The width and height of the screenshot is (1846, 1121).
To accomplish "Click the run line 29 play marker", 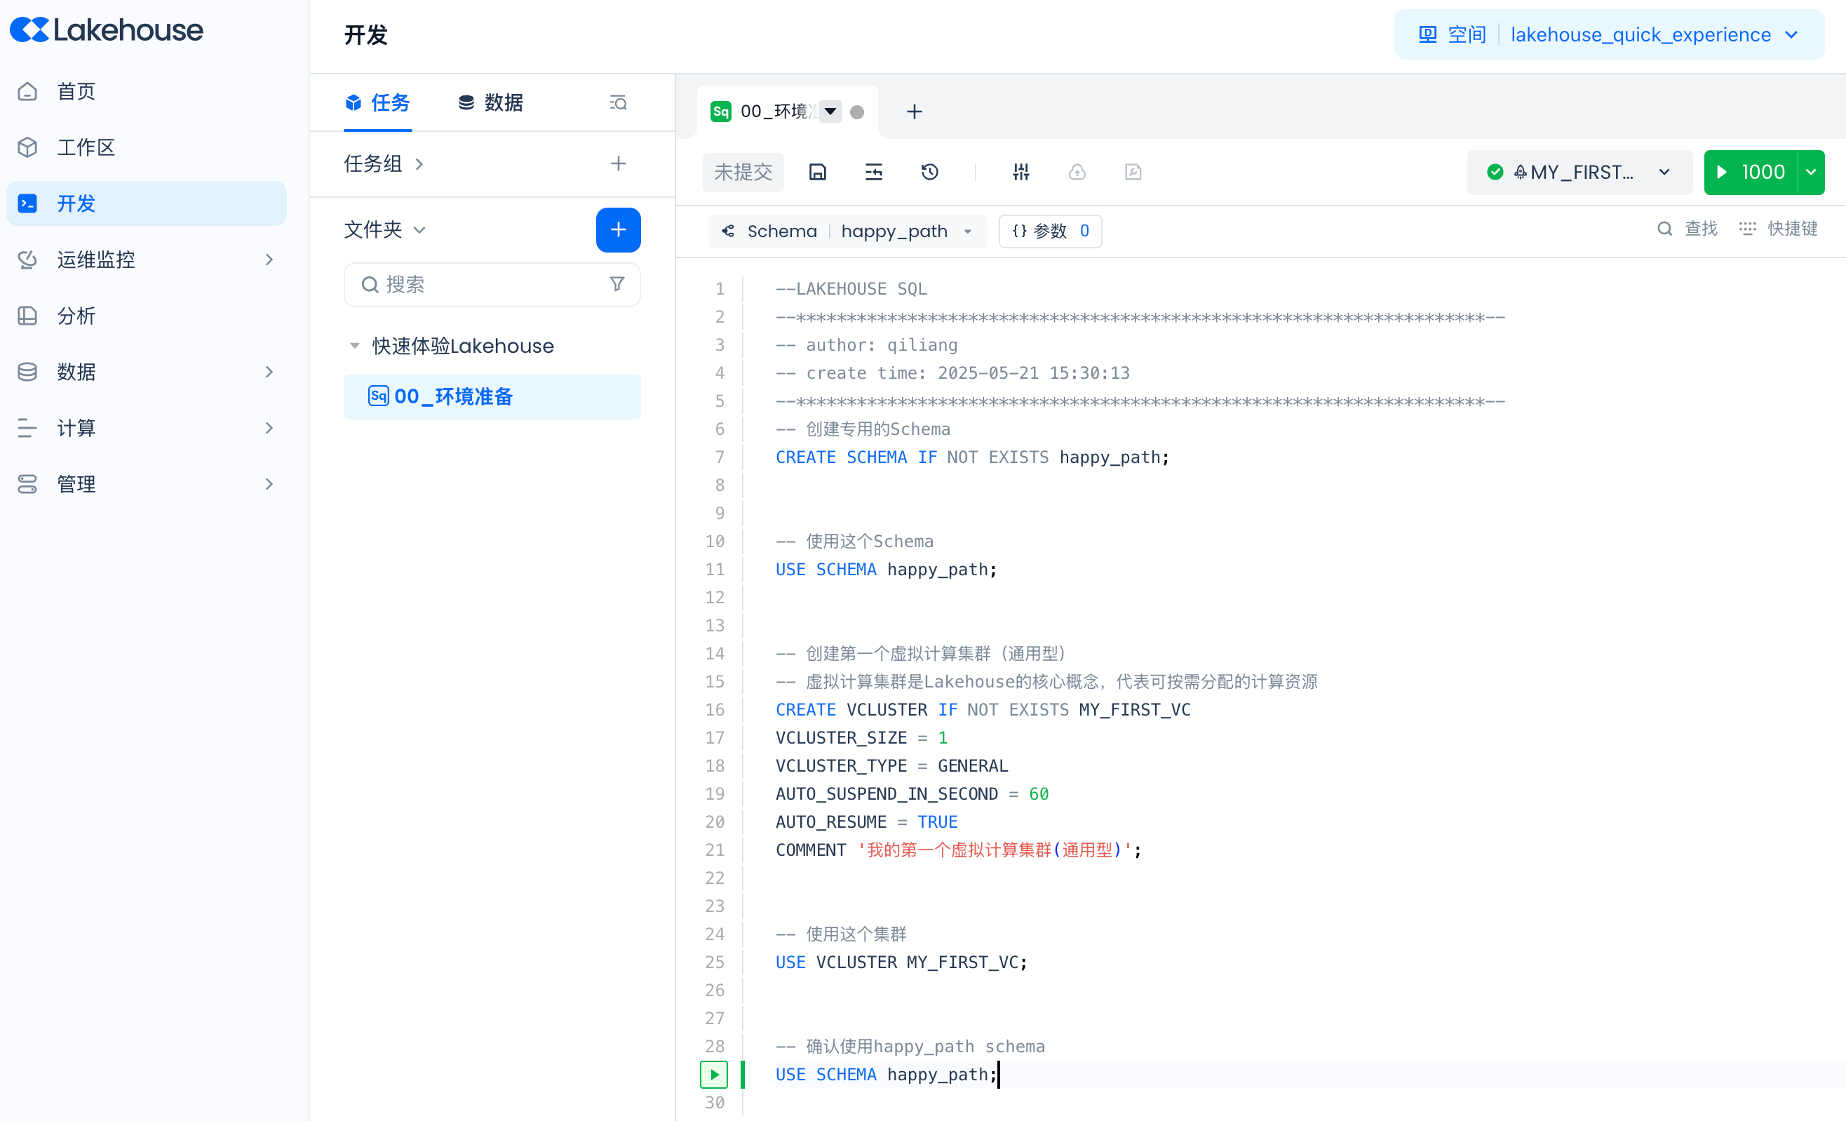I will coord(714,1075).
